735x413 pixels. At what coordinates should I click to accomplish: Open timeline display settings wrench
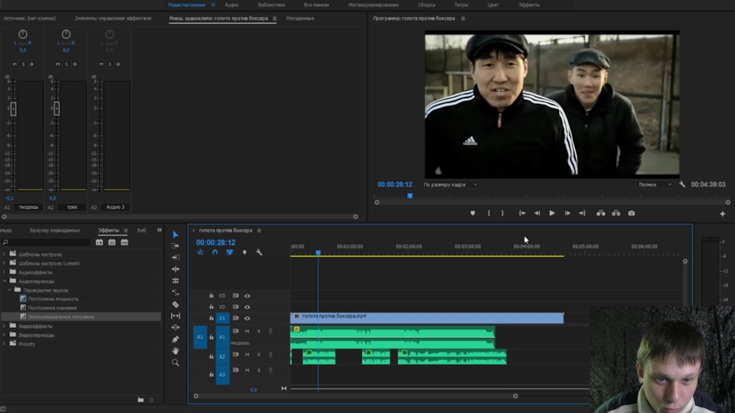[259, 252]
